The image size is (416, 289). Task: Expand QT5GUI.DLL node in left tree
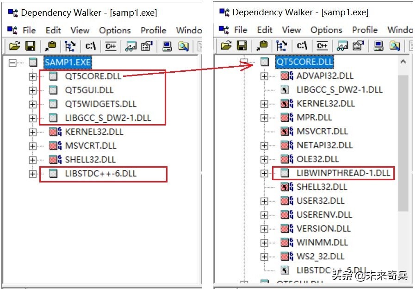(32, 91)
